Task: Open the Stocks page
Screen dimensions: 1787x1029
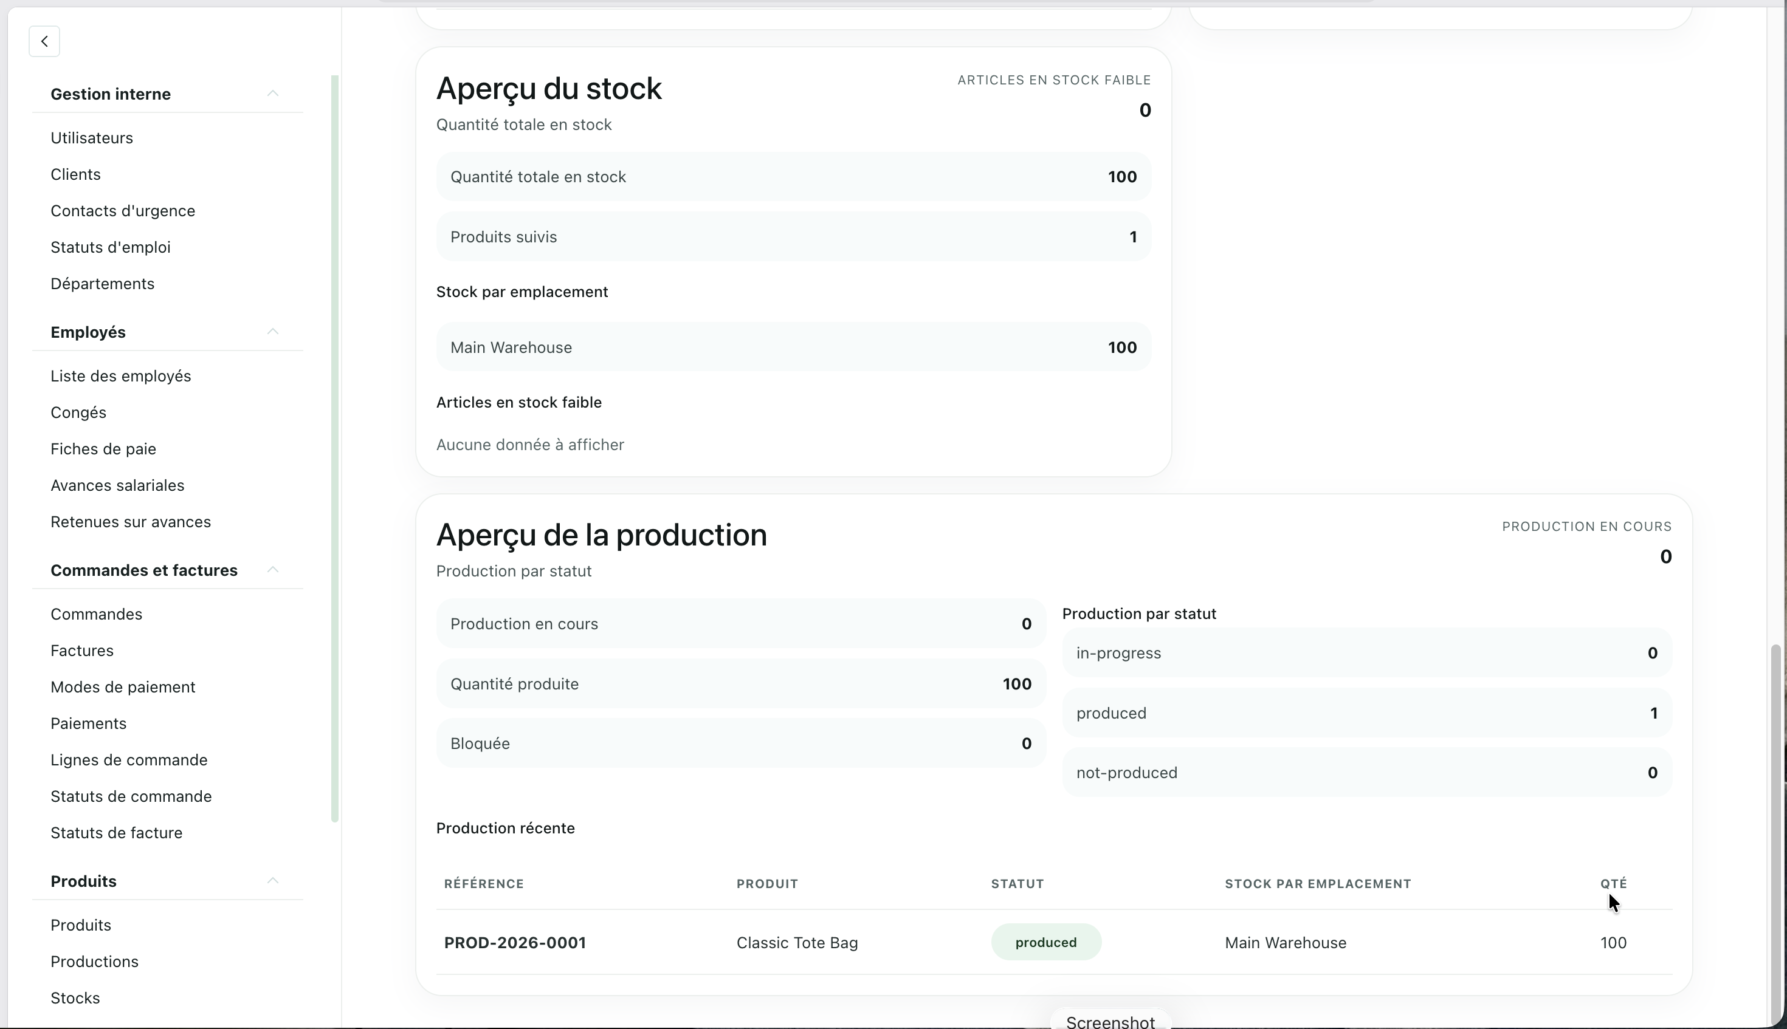Action: pos(75,998)
